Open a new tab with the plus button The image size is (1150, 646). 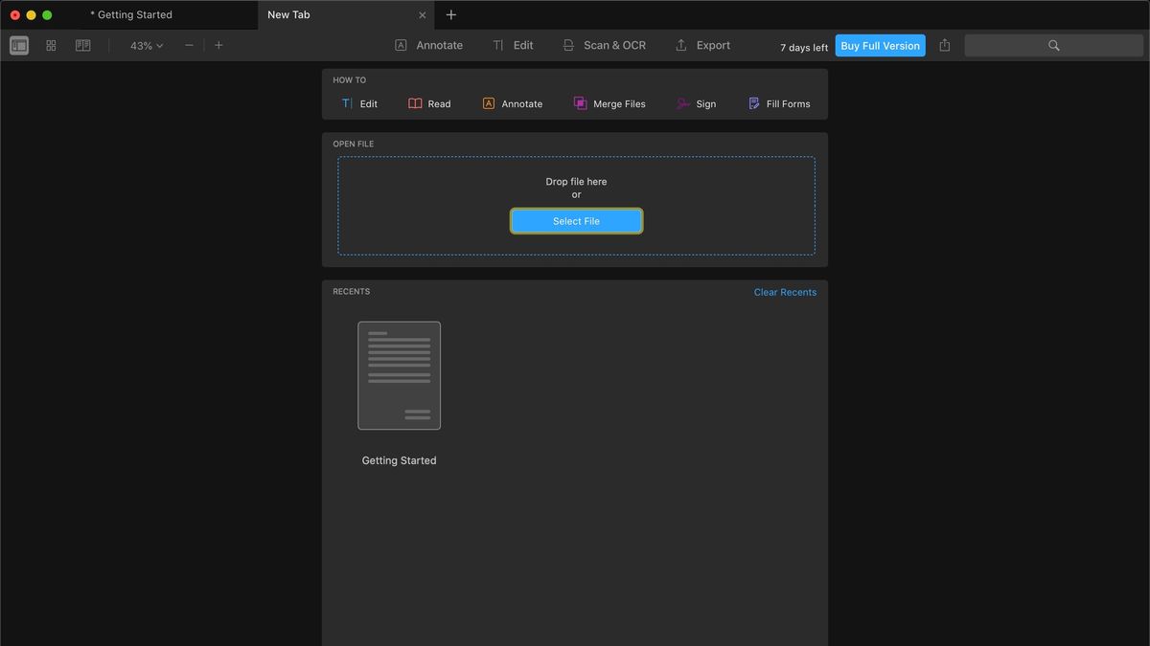pyautogui.click(x=450, y=14)
